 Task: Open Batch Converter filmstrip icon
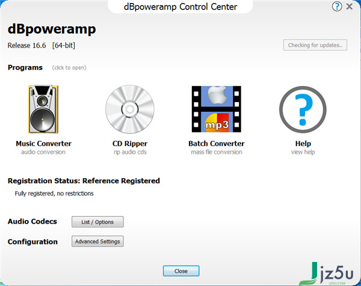coord(217,109)
